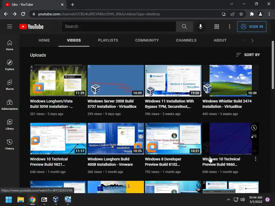This screenshot has width=275, height=206.
Task: Click browser forward arrow
Action: point(15,14)
